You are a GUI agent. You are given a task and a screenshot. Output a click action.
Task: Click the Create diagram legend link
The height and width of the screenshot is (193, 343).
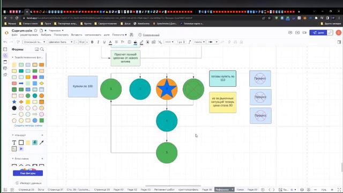(28, 126)
